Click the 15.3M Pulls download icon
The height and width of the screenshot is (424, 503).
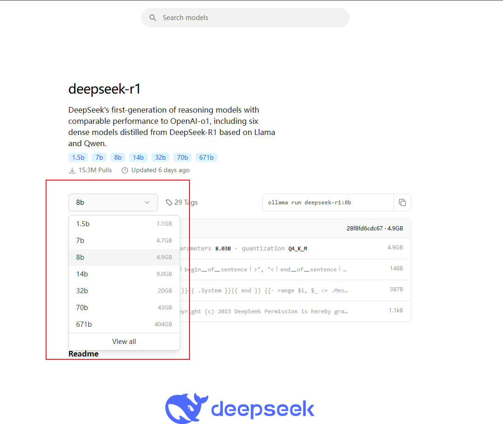pos(72,170)
